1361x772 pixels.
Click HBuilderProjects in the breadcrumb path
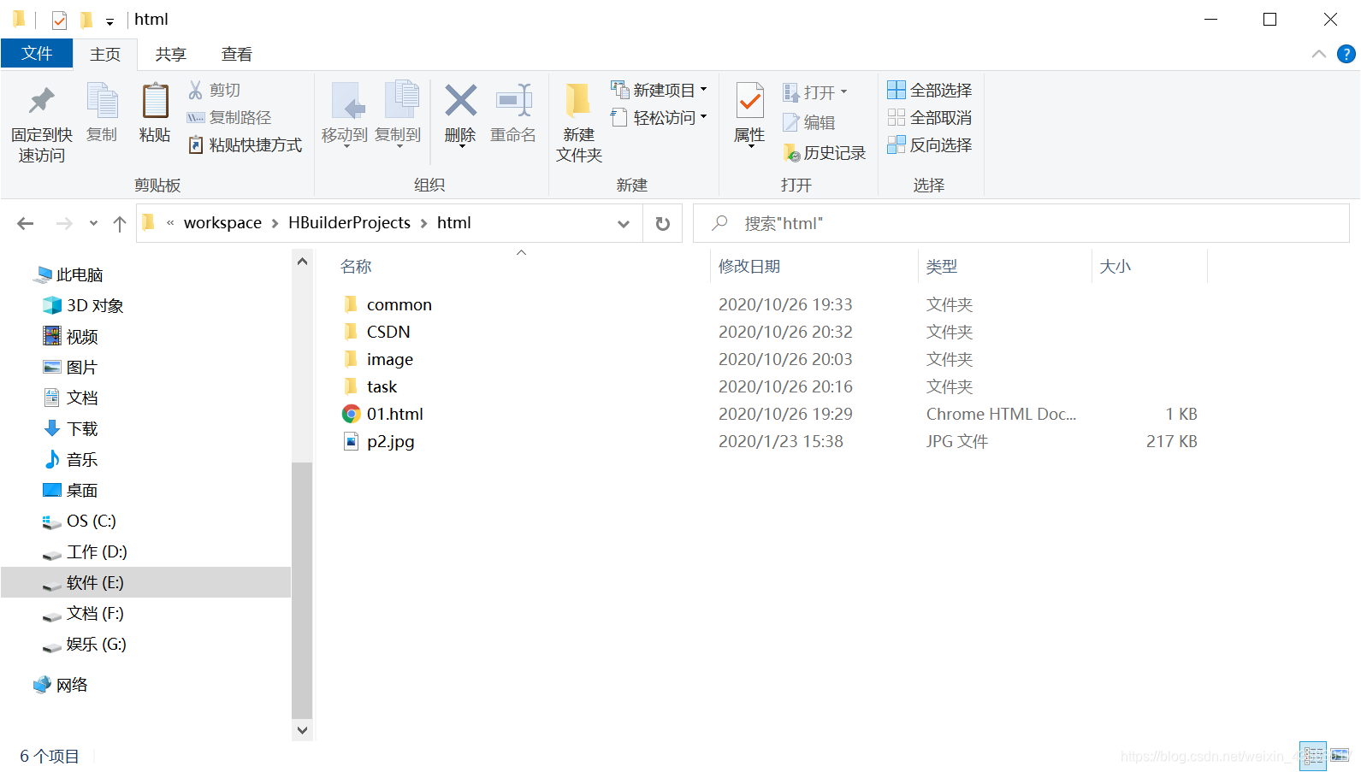349,223
